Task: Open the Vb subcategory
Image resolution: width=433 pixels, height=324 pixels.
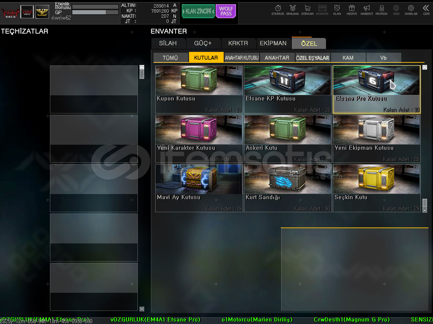Action: click(383, 57)
